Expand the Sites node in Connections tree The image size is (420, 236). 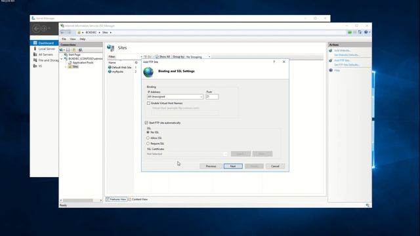tap(66, 67)
